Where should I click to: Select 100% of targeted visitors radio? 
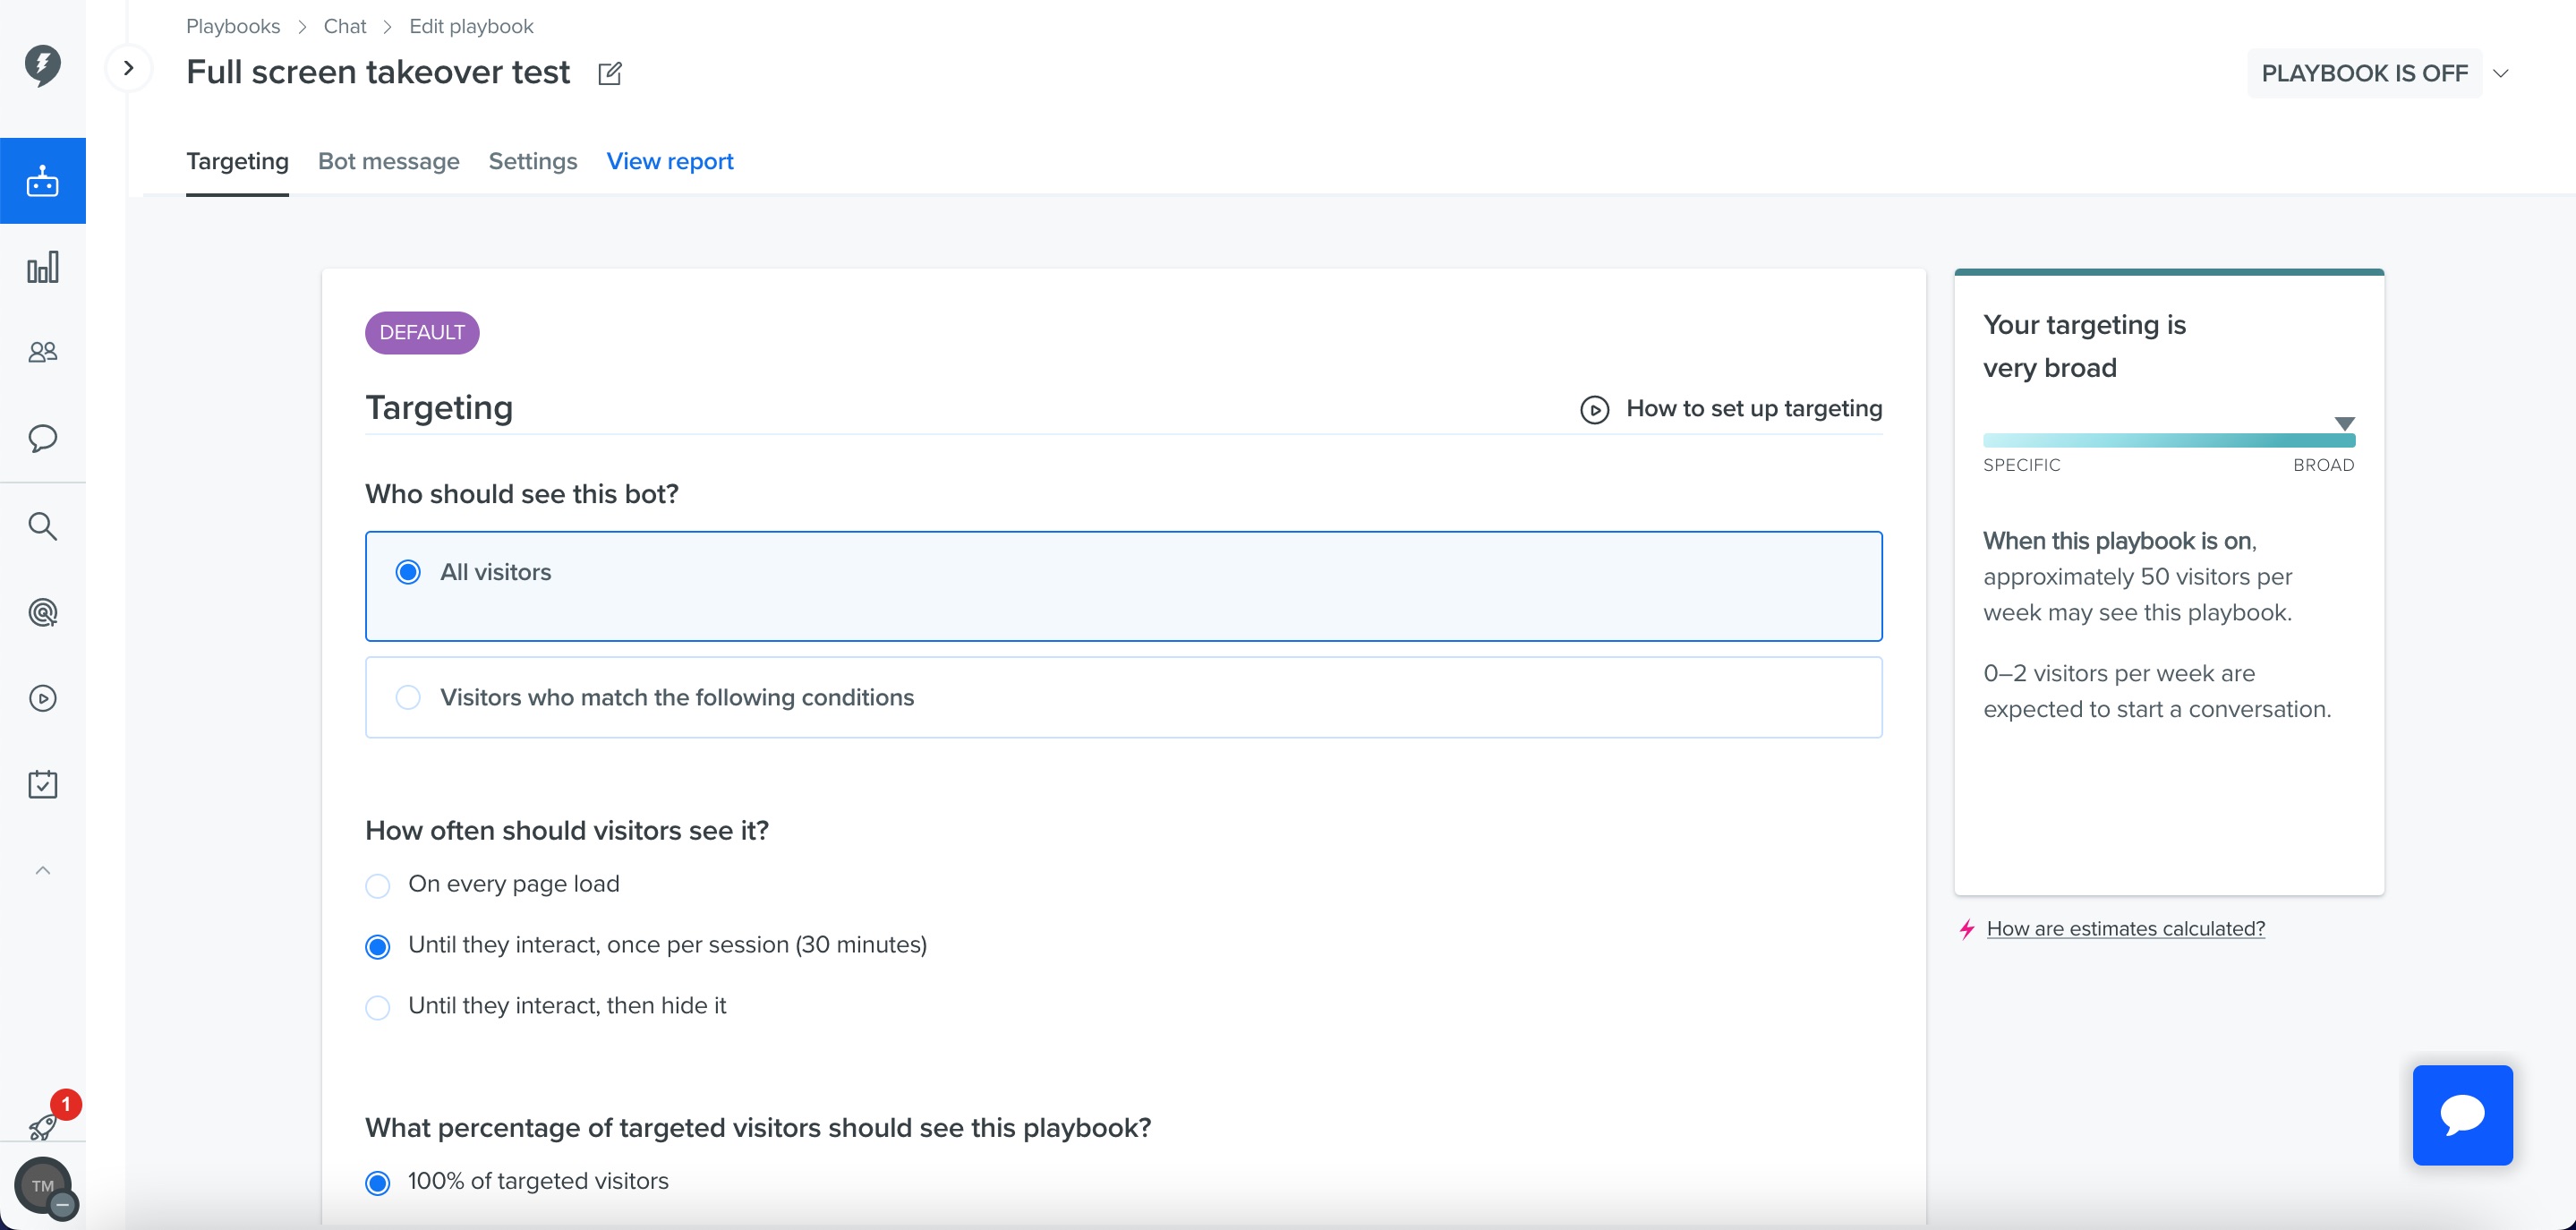[x=377, y=1183]
